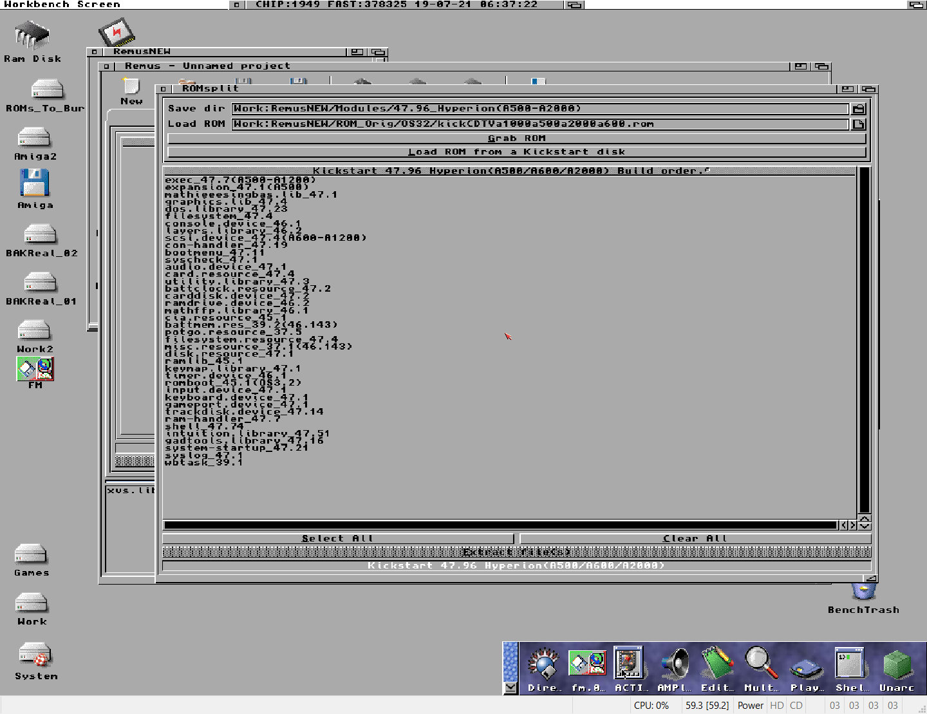
Task: Click the Kickstart 47.96 build order header
Action: (x=510, y=171)
